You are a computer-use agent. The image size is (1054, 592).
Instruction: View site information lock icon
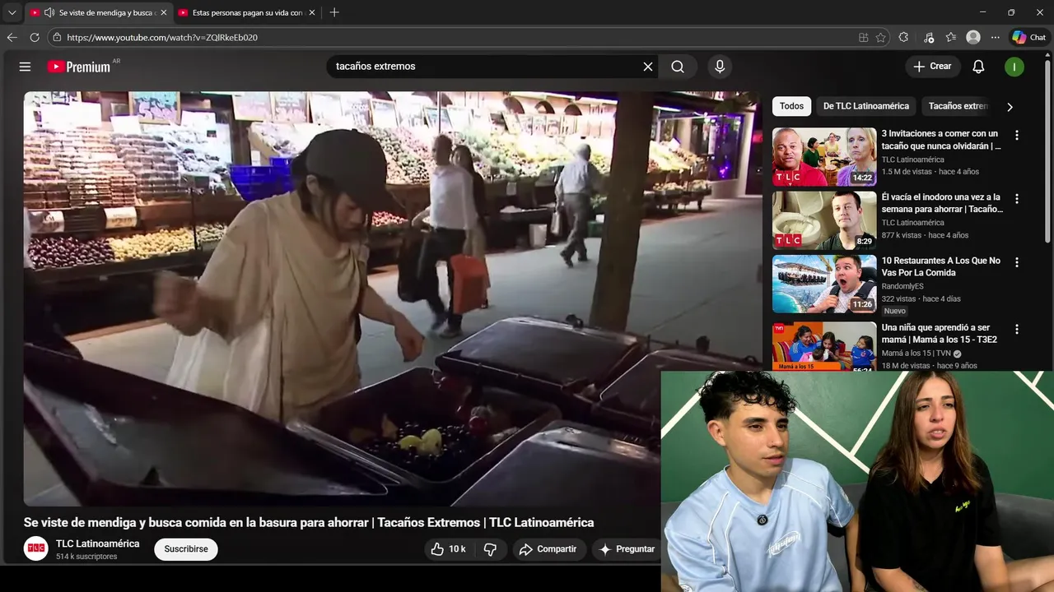57,37
